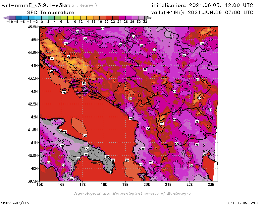The width and height of the screenshot is (265, 205).
Task: Click the '21E' longitude axis label
Action: coord(168,184)
